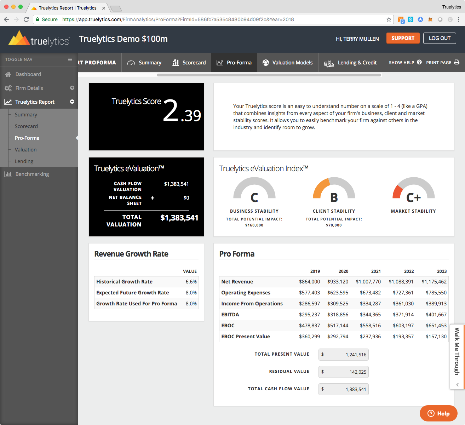The width and height of the screenshot is (465, 425).
Task: Click the Pro-Forma line chart icon
Action: tap(220, 63)
